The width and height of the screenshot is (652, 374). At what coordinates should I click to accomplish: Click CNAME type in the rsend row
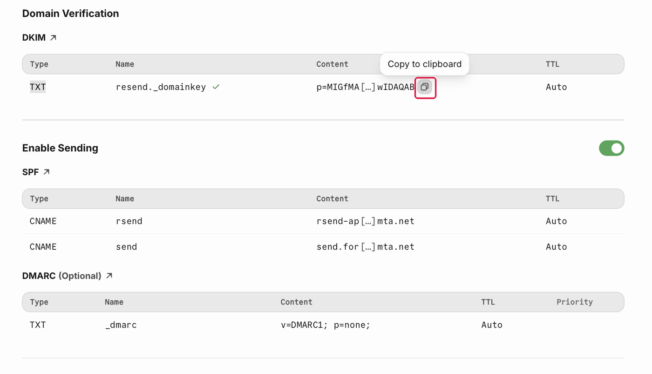(x=43, y=221)
